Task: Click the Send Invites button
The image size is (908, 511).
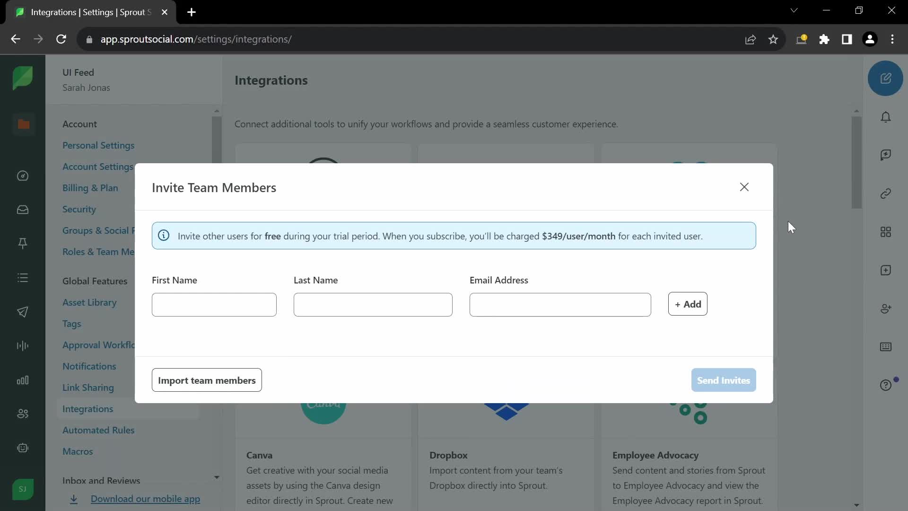Action: coord(724,380)
